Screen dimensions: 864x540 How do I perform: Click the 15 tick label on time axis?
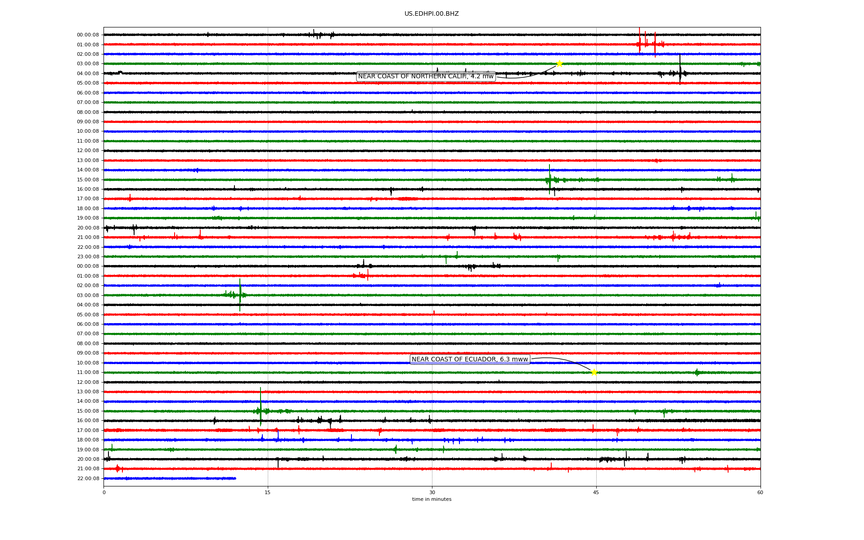268,492
